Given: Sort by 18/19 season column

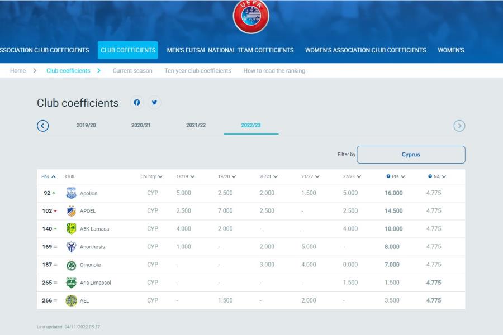Looking at the screenshot, I should pos(185,176).
